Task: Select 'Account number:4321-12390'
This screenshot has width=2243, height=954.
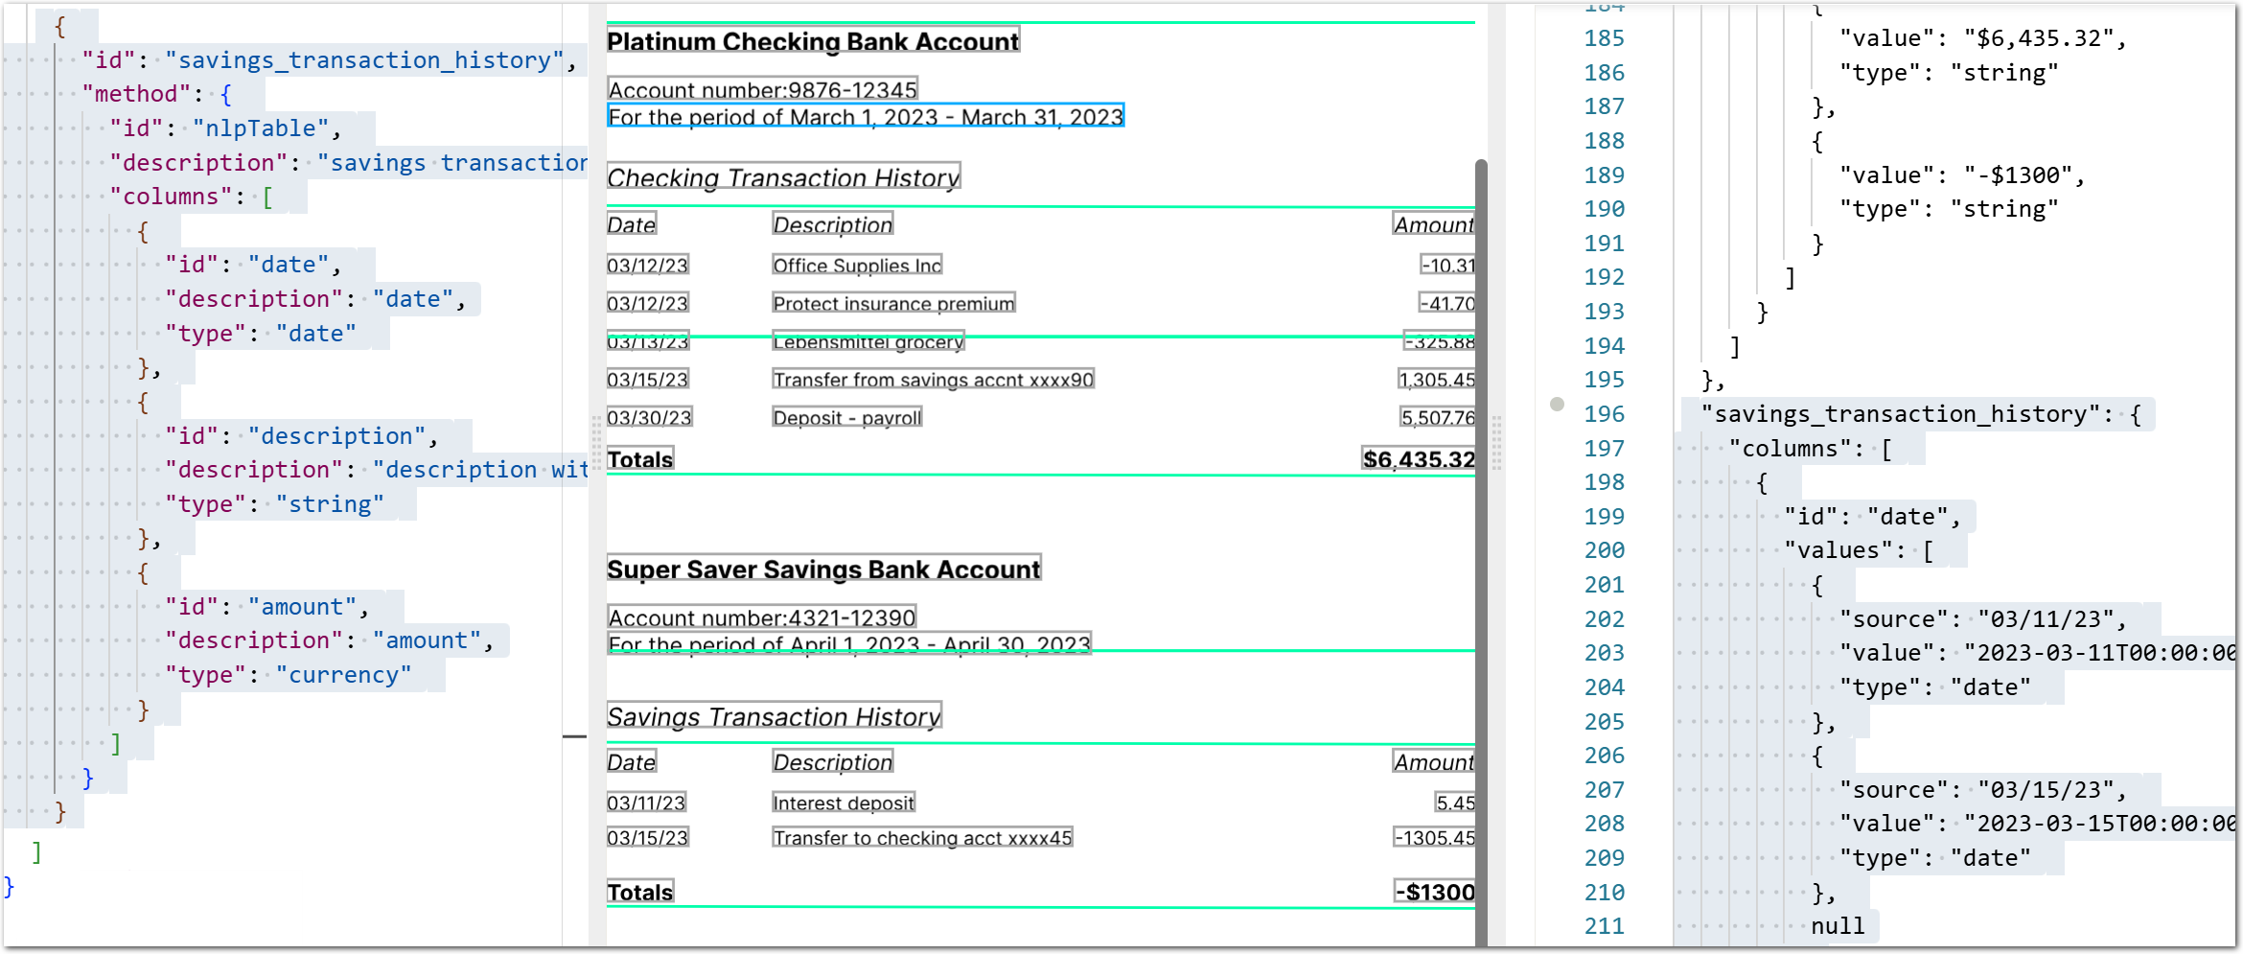Action: (x=762, y=617)
